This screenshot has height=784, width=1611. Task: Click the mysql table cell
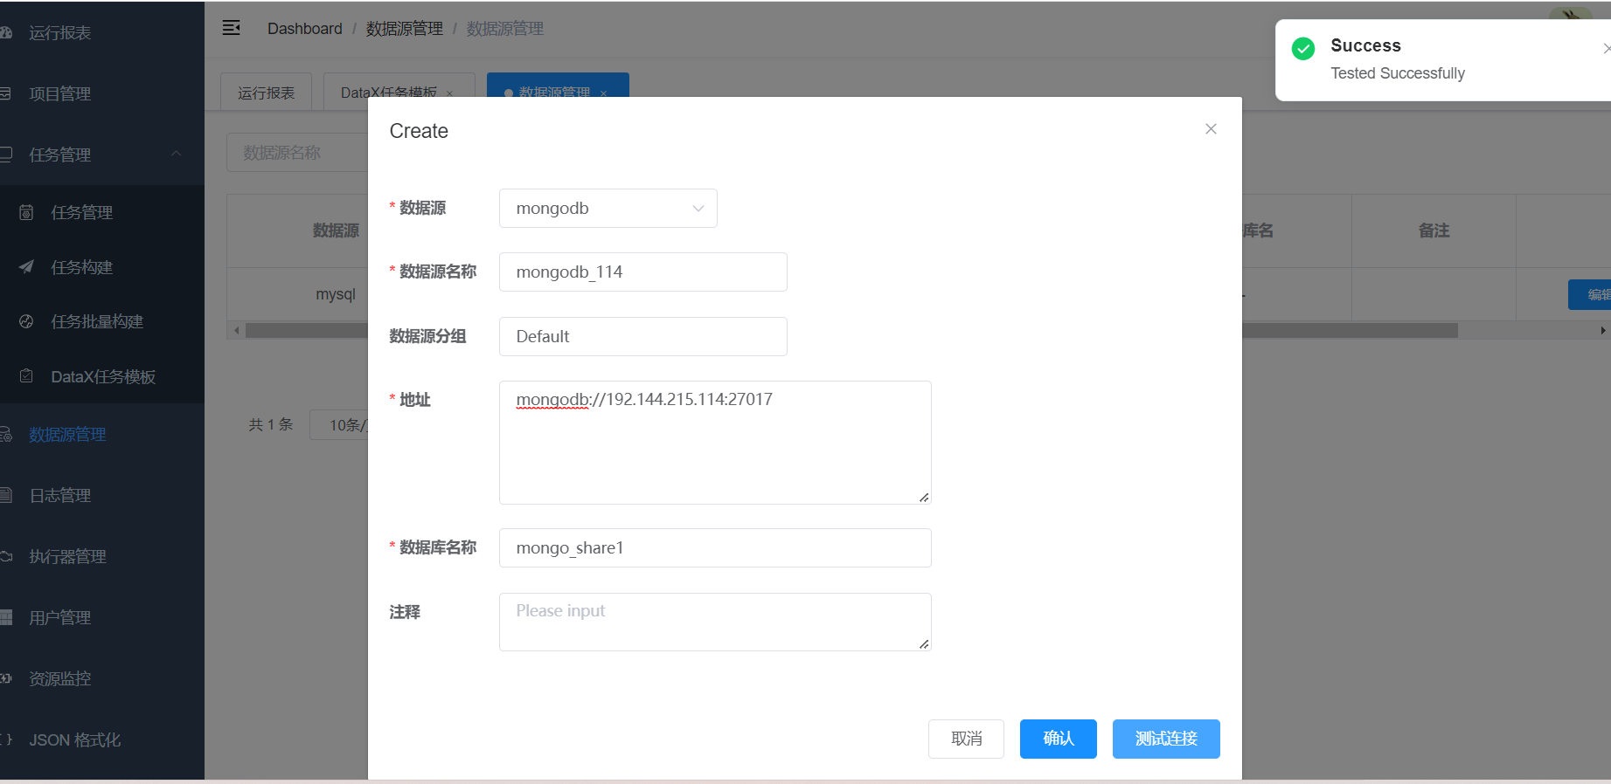336,294
